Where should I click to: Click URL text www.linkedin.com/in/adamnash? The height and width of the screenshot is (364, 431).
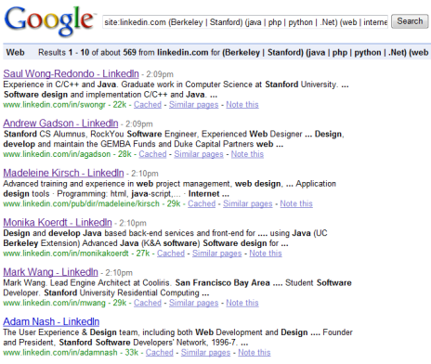tap(60, 352)
